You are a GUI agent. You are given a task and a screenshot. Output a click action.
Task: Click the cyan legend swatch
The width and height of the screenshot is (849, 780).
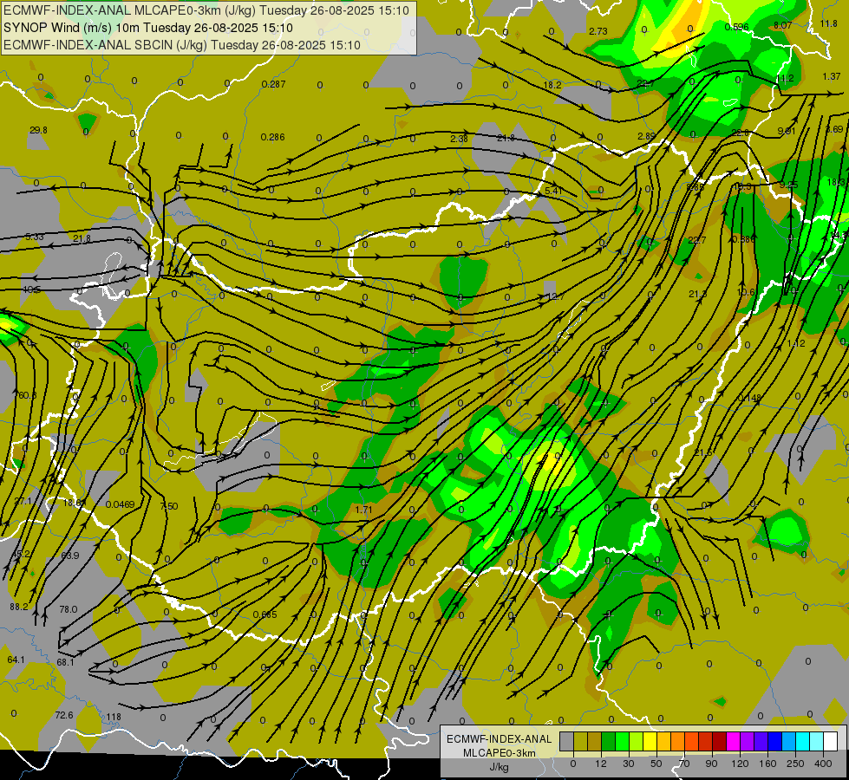click(x=802, y=741)
